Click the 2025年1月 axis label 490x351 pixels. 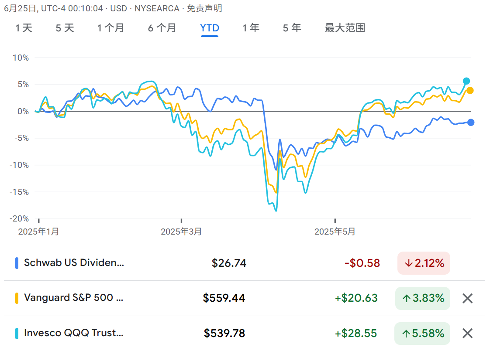(39, 232)
